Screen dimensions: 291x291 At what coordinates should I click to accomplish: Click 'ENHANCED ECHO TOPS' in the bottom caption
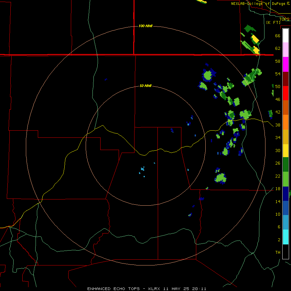[113, 289]
